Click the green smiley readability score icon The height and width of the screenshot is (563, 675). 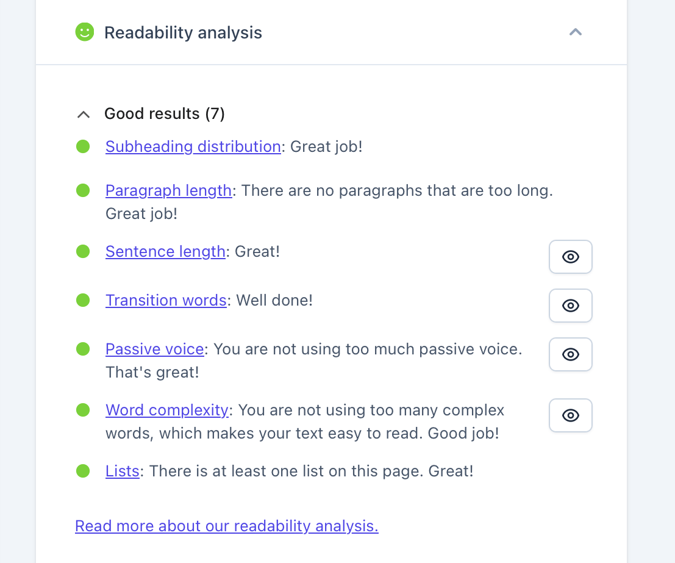click(x=84, y=32)
